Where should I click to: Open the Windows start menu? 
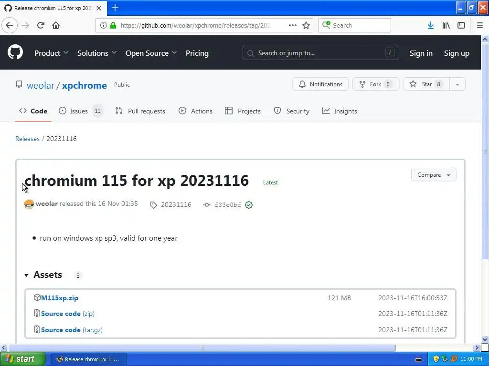coord(23,359)
